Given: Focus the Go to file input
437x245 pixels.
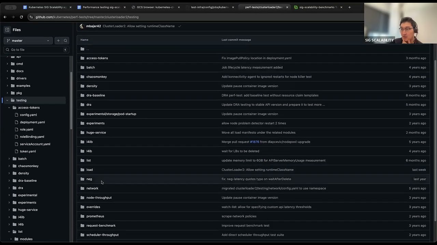Looking at the screenshot, I should (36, 50).
